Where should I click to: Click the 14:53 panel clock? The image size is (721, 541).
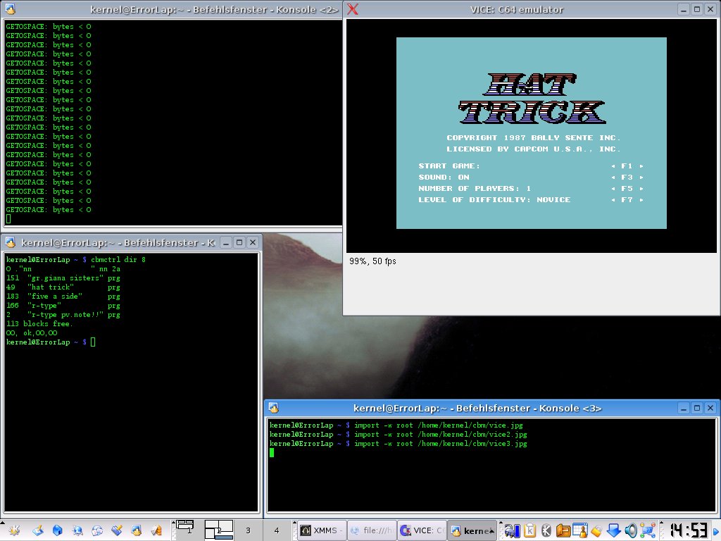pyautogui.click(x=687, y=530)
